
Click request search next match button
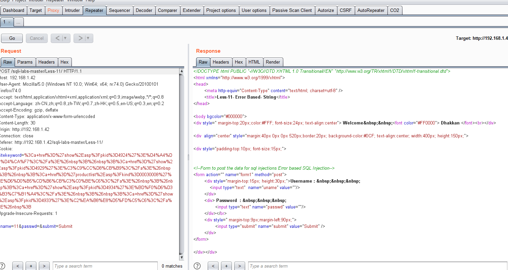click(44, 266)
